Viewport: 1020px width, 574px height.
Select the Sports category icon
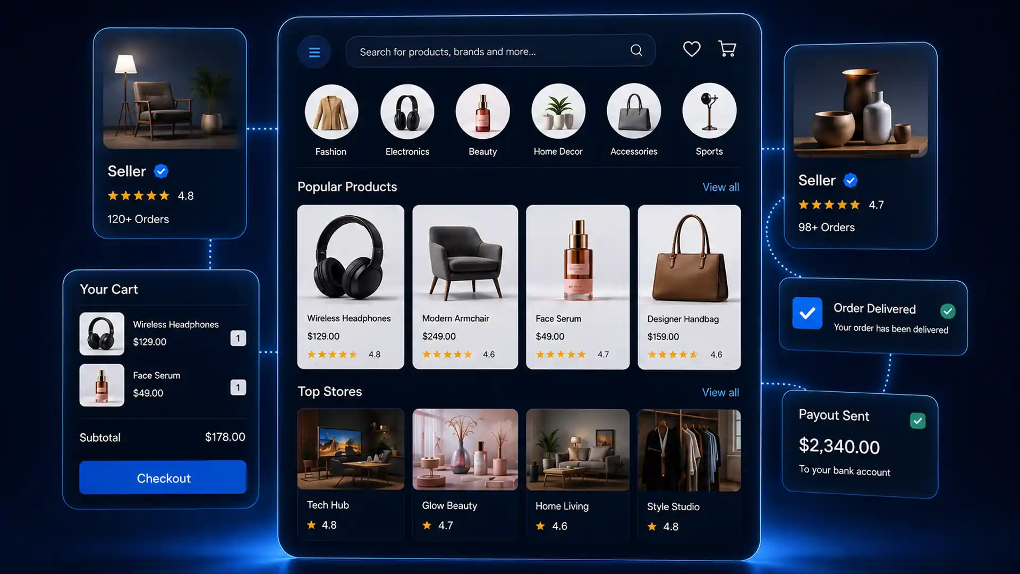click(709, 111)
